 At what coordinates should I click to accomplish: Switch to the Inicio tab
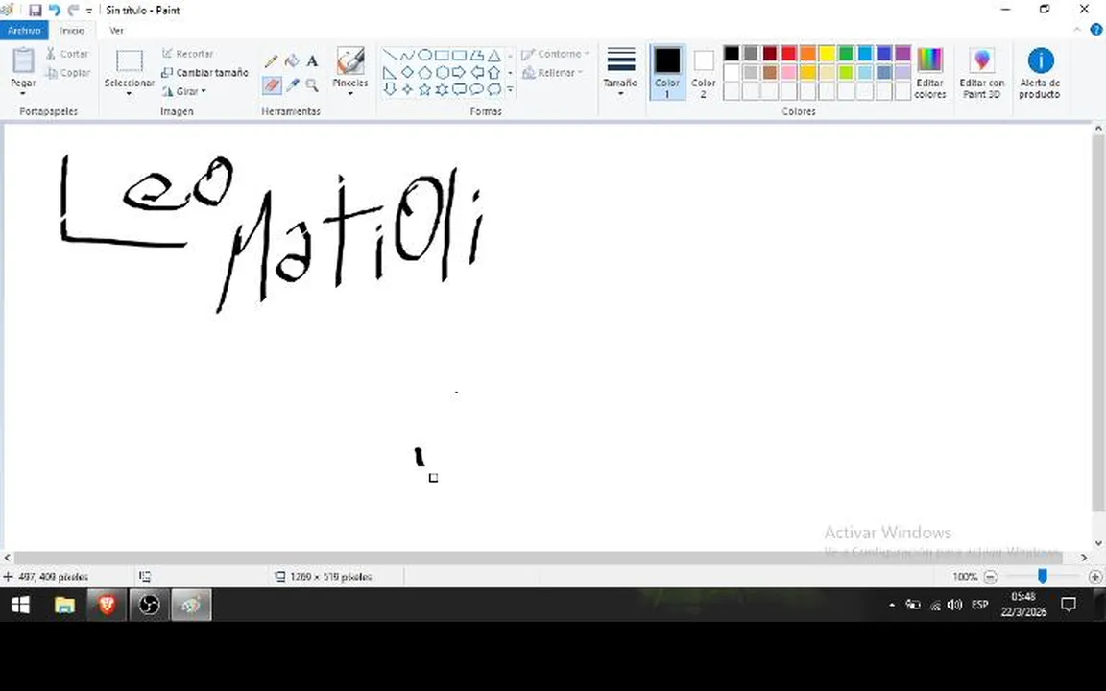(x=72, y=31)
